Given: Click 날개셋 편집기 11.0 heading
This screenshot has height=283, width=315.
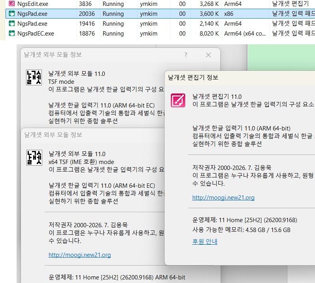Looking at the screenshot, I should tap(217, 96).
